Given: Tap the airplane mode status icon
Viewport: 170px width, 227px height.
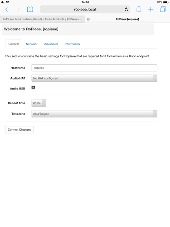Looking at the screenshot, I should point(3,2).
